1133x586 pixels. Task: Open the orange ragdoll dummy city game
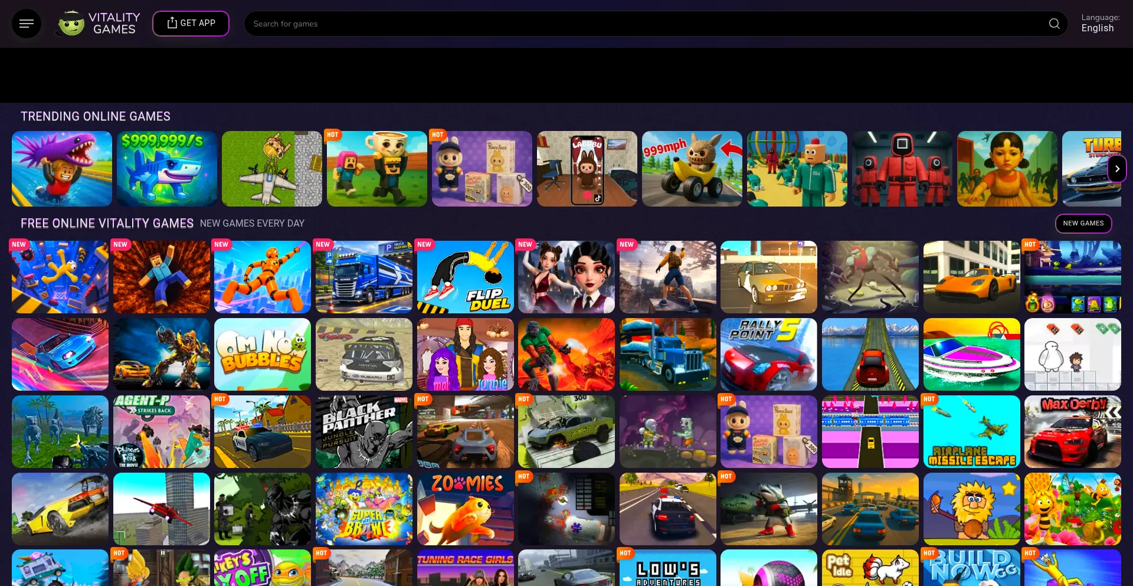263,277
